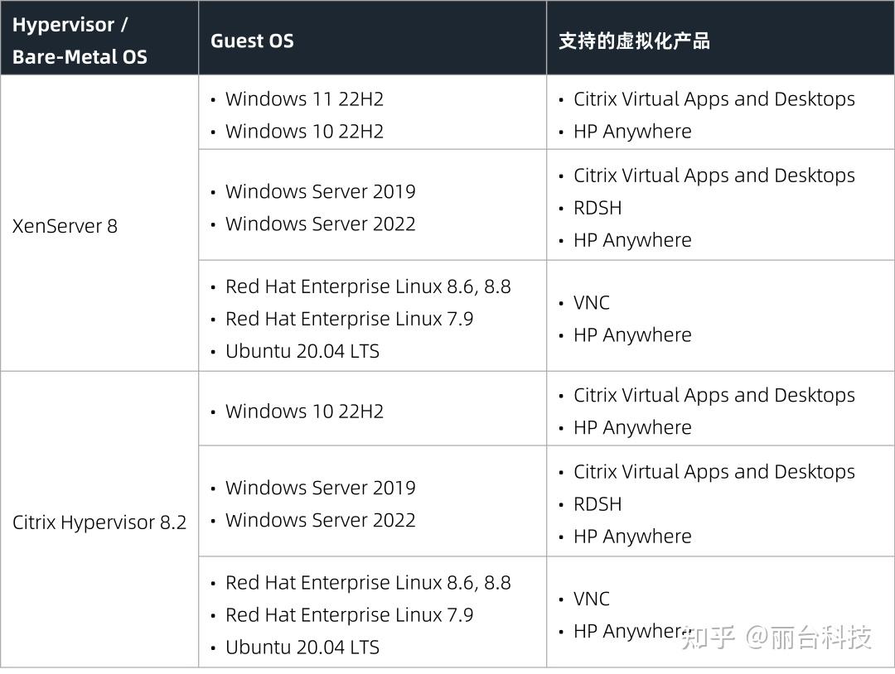
Task: Click "Windows 10 22H2" in the XenServer 8 section
Action: [304, 131]
